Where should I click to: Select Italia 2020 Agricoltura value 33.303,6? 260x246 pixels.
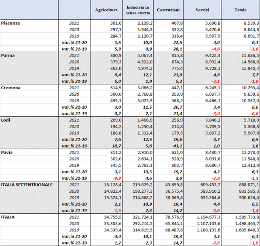click(113, 223)
